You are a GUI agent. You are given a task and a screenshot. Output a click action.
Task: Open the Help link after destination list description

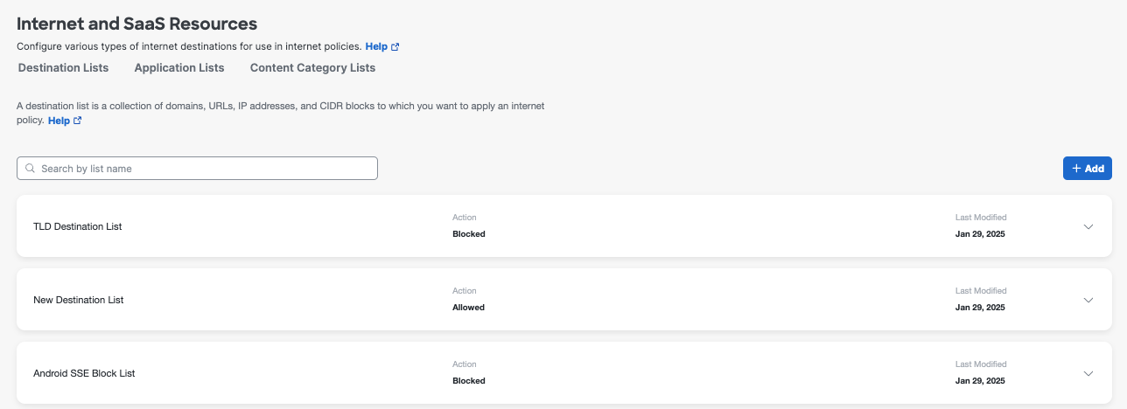pos(59,121)
